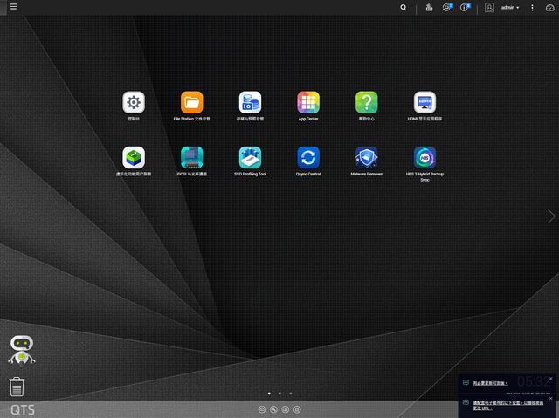Launch App Center
Viewport: 559px width, 418px height.
click(x=308, y=102)
